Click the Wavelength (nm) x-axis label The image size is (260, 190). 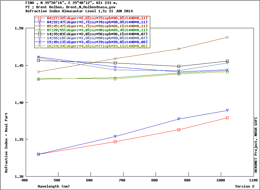pos(54,186)
